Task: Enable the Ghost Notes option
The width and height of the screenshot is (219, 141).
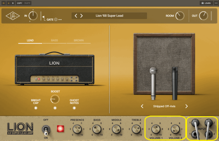Action: click(74, 108)
